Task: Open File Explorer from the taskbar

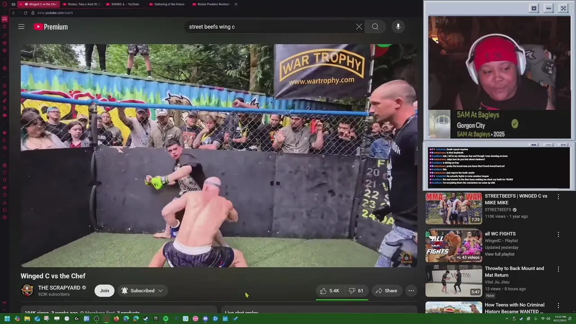Action: click(27, 319)
